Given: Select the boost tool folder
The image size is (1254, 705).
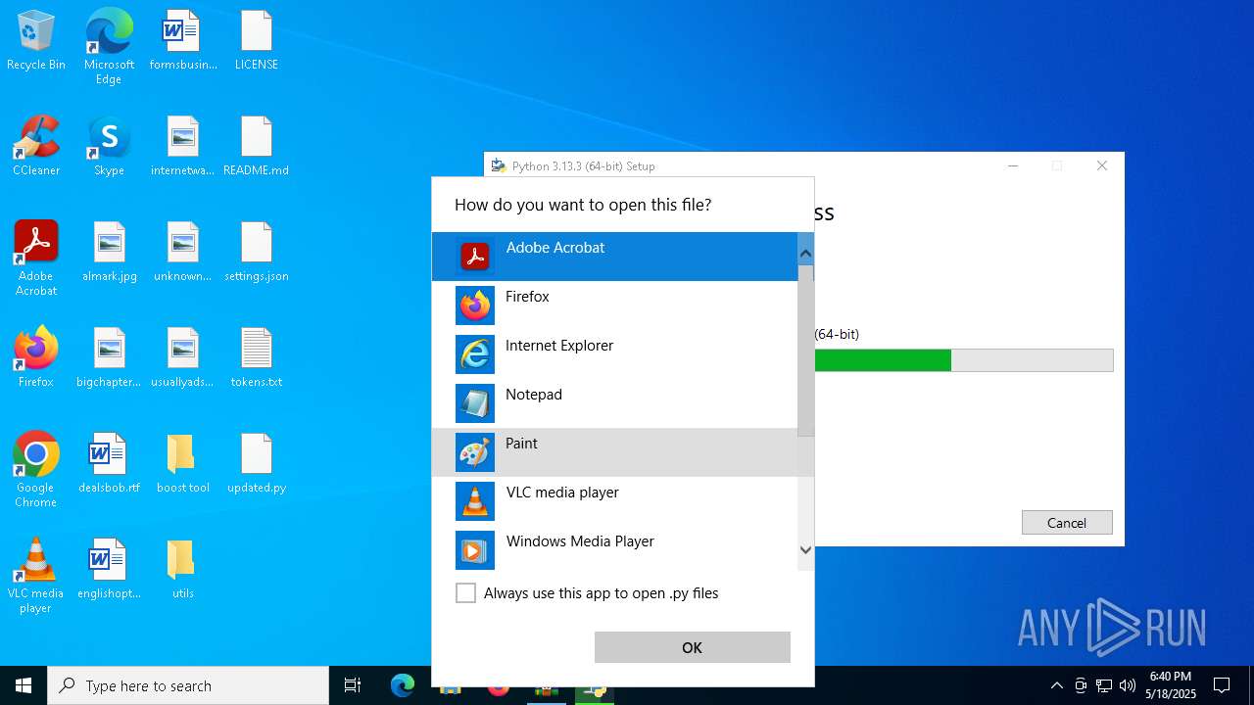Looking at the screenshot, I should (183, 464).
